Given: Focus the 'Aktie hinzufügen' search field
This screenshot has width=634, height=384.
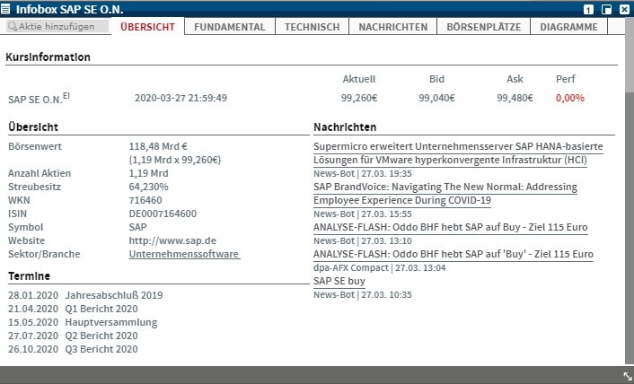Looking at the screenshot, I should point(61,27).
